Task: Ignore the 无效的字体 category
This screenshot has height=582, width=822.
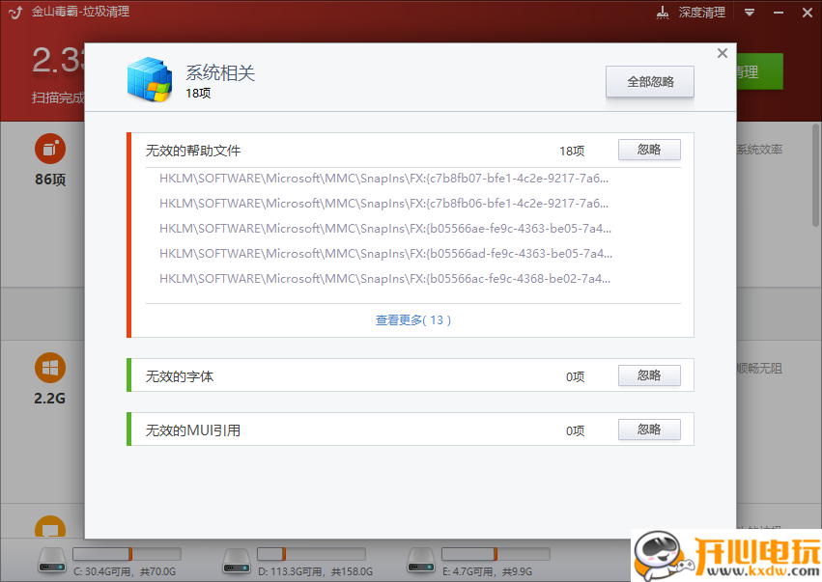Action: pyautogui.click(x=649, y=375)
